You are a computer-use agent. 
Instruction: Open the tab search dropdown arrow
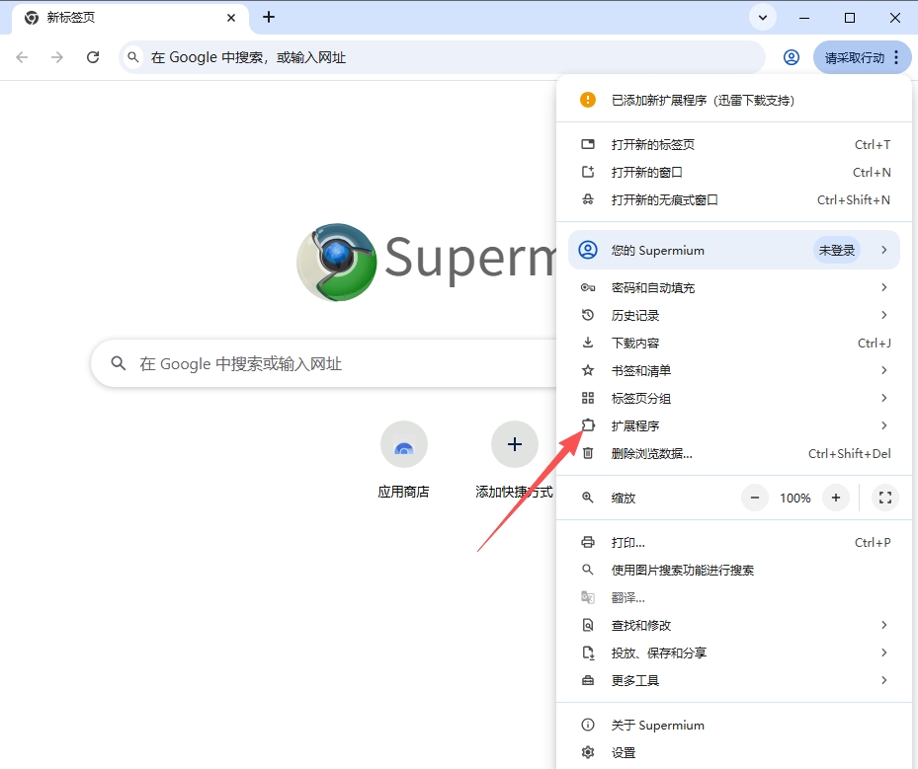click(x=762, y=18)
